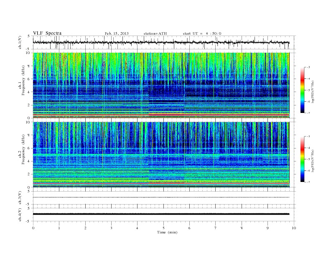Select the "station=ATH" header text
The height and width of the screenshot is (256, 331).
click(x=155, y=33)
